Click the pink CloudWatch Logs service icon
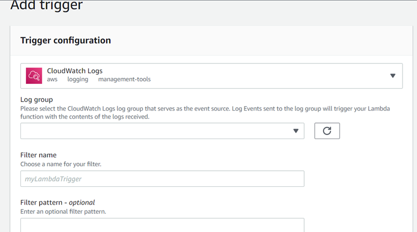Image resolution: width=417 pixels, height=232 pixels. point(34,76)
